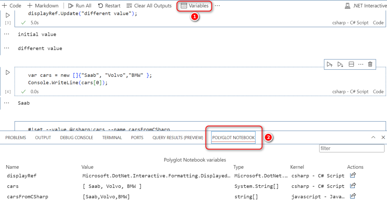
Task: Execute cell and below icon
Action: [x=340, y=64]
